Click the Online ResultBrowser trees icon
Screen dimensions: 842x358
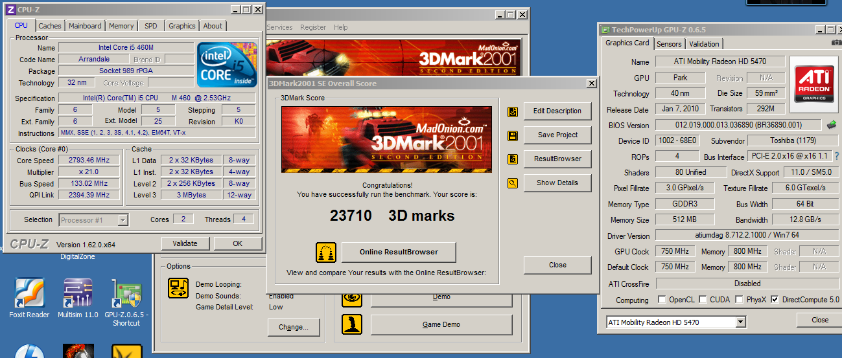pos(326,252)
